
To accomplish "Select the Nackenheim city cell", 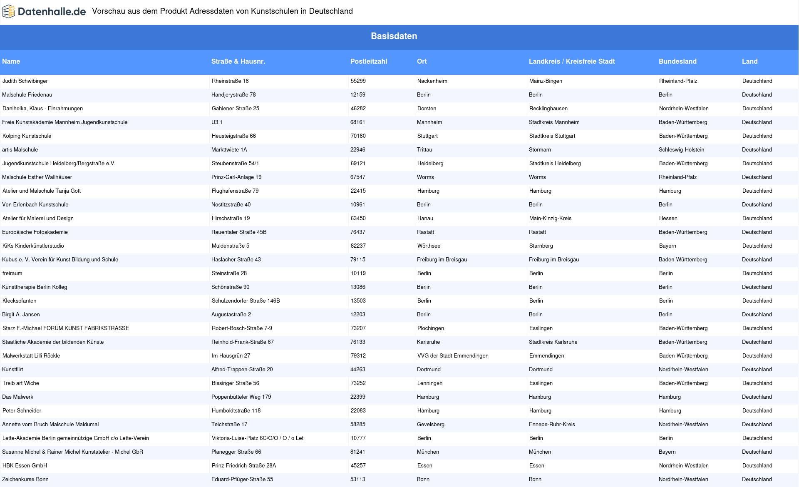I will click(432, 81).
